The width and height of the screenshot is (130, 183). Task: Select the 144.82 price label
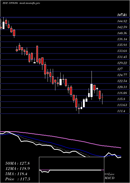[122, 21]
